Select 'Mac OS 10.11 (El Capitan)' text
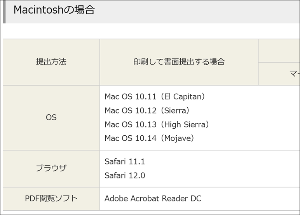The width and height of the screenshot is (300, 215). (x=155, y=97)
